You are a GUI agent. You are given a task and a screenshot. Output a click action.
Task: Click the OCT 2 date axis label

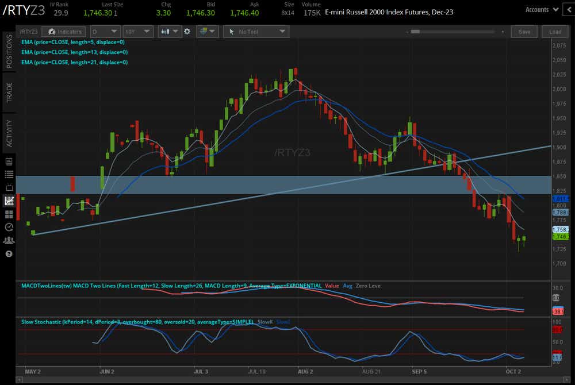pyautogui.click(x=513, y=371)
